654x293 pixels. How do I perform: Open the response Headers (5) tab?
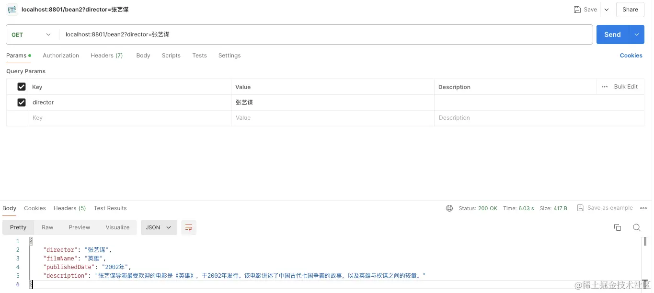tap(70, 208)
